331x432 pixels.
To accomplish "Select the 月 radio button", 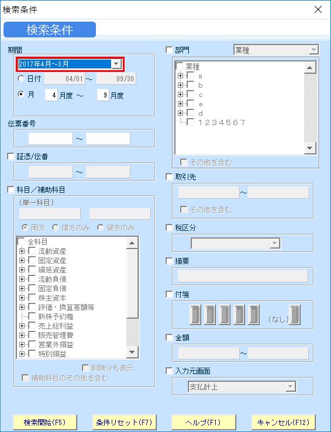I will (21, 94).
